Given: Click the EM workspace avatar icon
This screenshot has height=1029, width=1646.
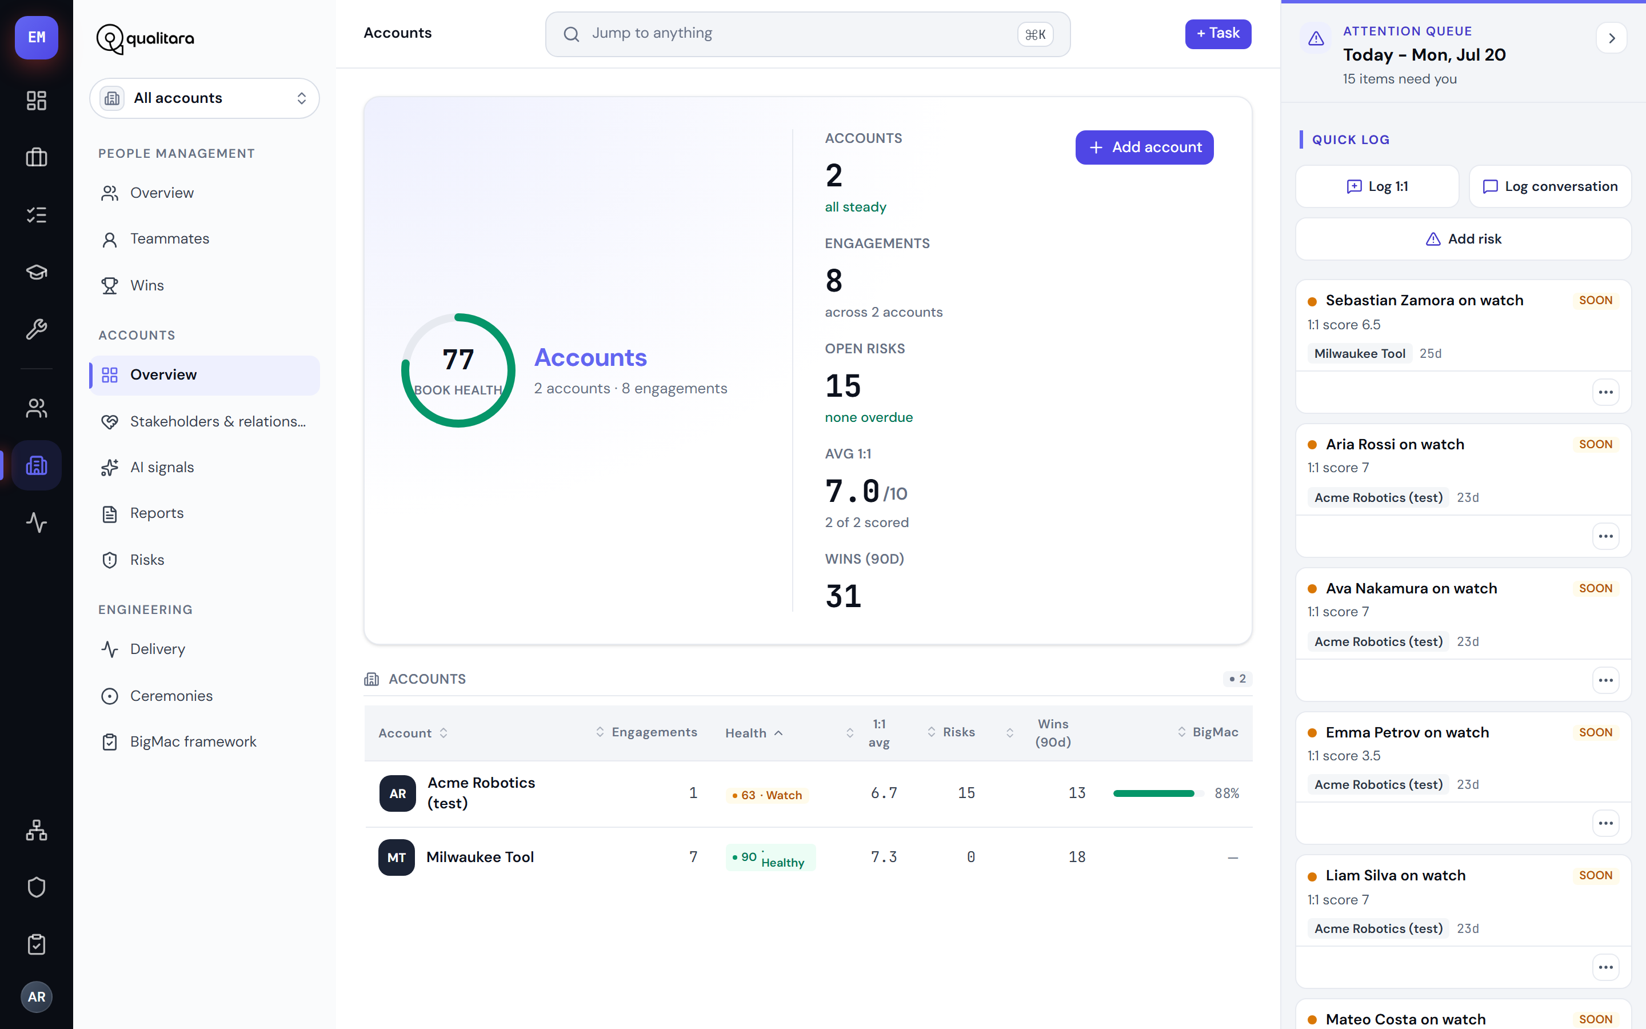Looking at the screenshot, I should (x=37, y=37).
